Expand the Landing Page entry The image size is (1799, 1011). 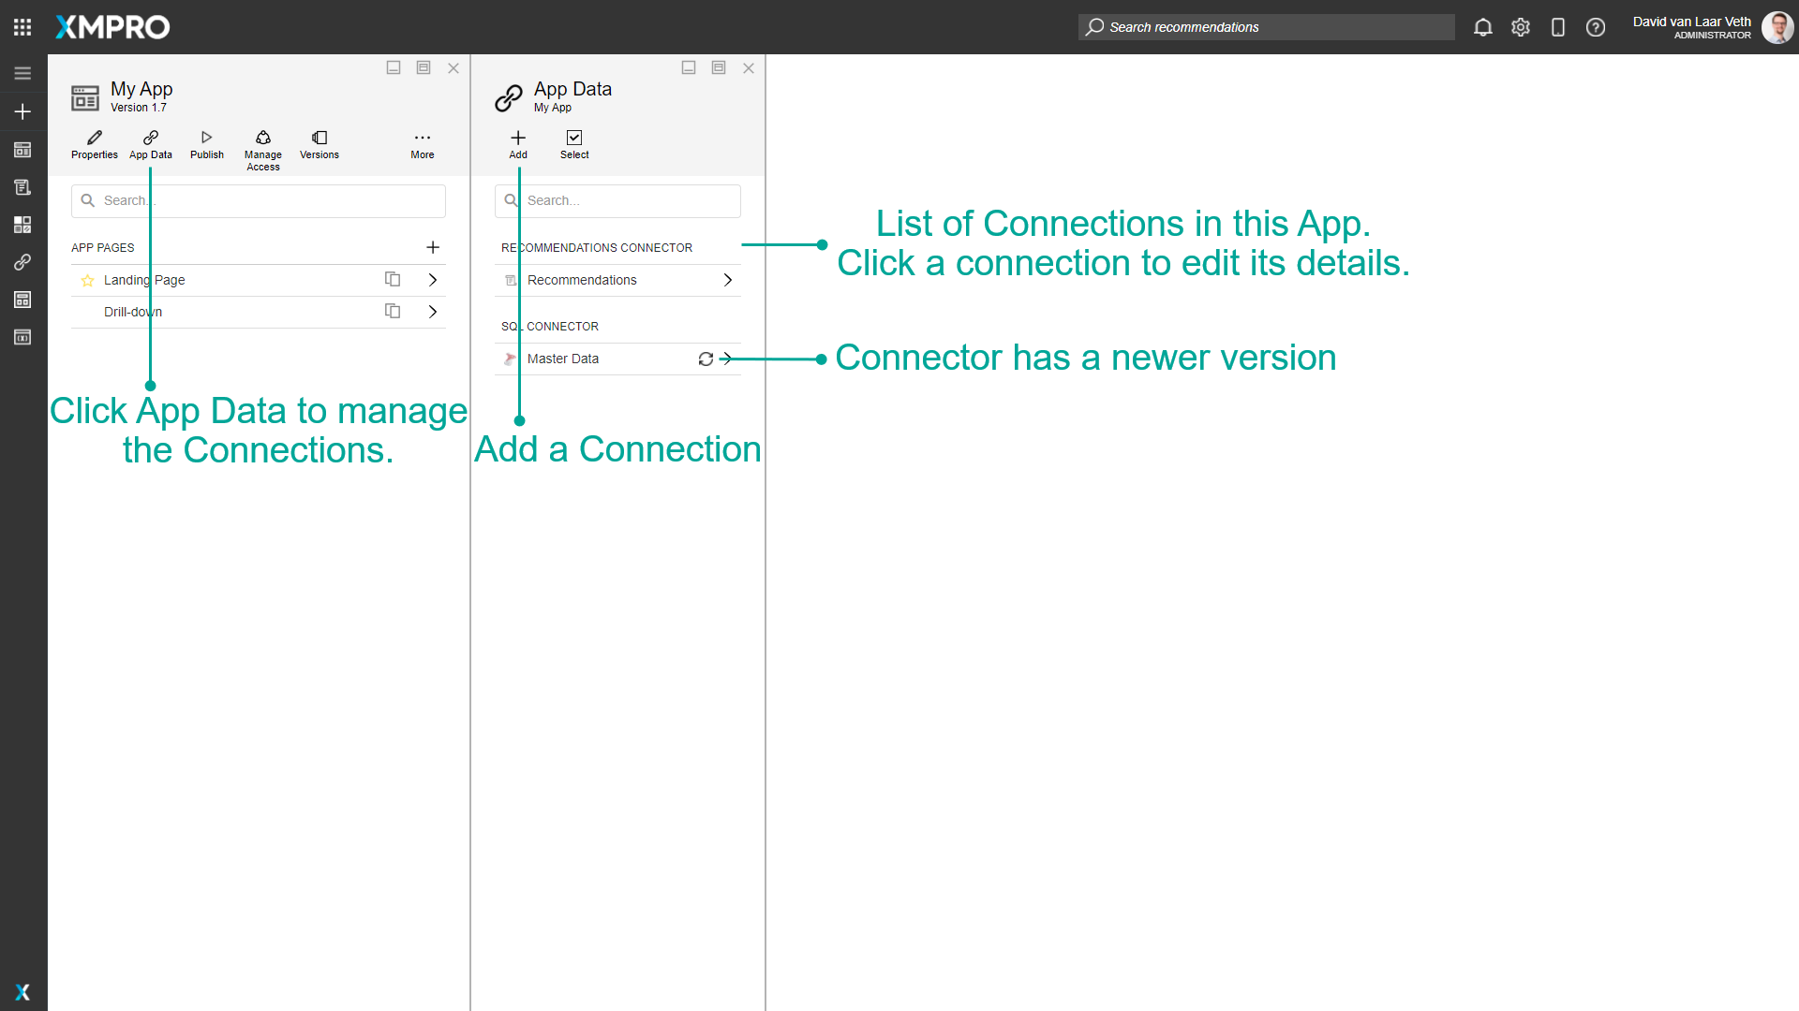[x=432, y=279]
